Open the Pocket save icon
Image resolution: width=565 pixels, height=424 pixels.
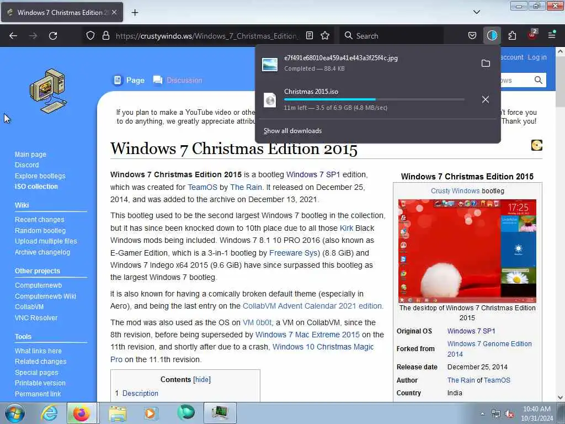472,36
